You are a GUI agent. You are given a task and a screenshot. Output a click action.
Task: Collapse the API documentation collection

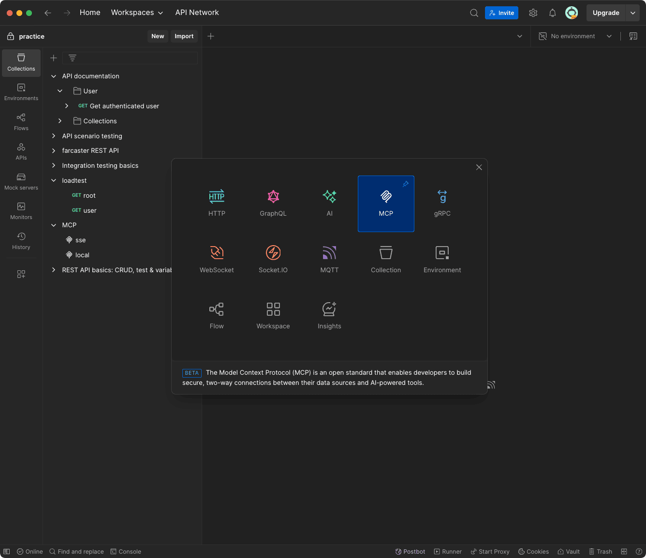[54, 76]
